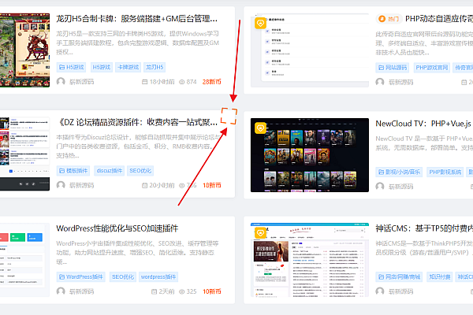Select SEO优化 tag on DZ 论坛 card

click(140, 171)
